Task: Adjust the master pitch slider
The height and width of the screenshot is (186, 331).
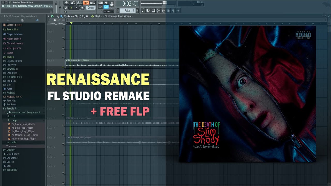Action: pos(60,7)
